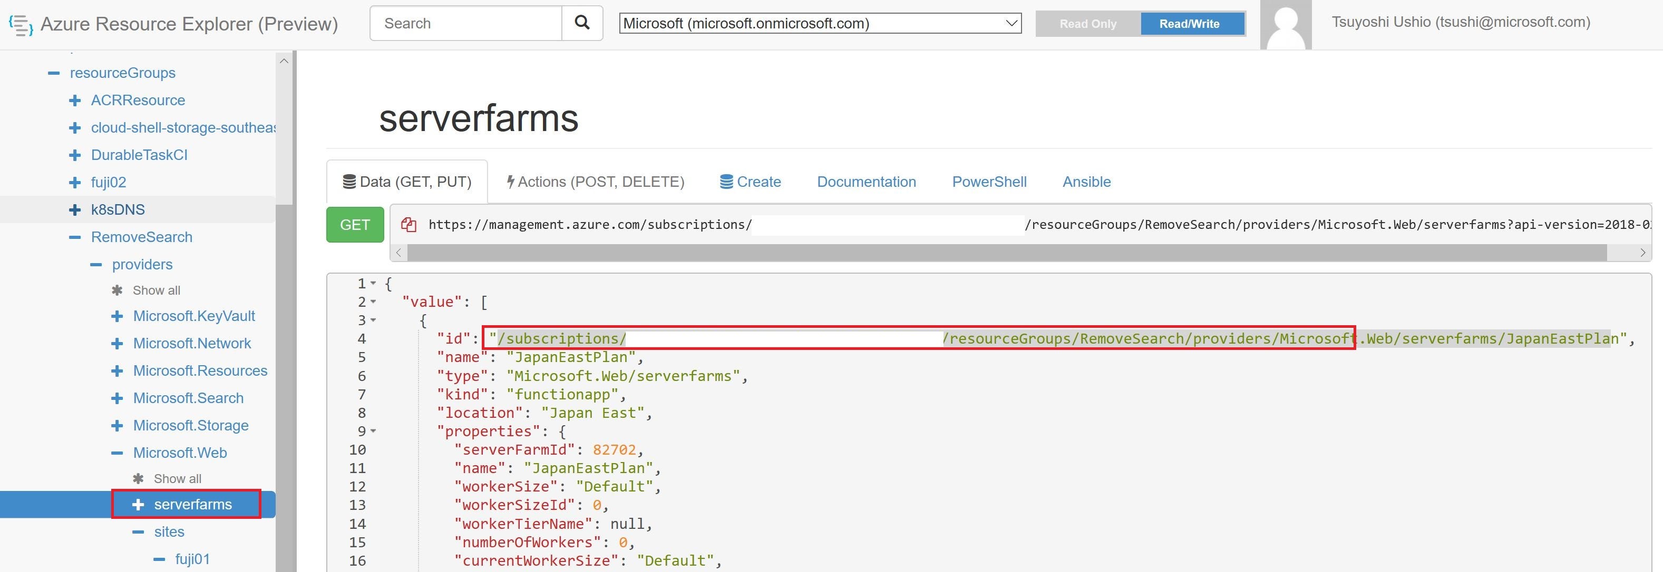This screenshot has height=572, width=1663.
Task: Collapse the sites node
Action: point(138,532)
